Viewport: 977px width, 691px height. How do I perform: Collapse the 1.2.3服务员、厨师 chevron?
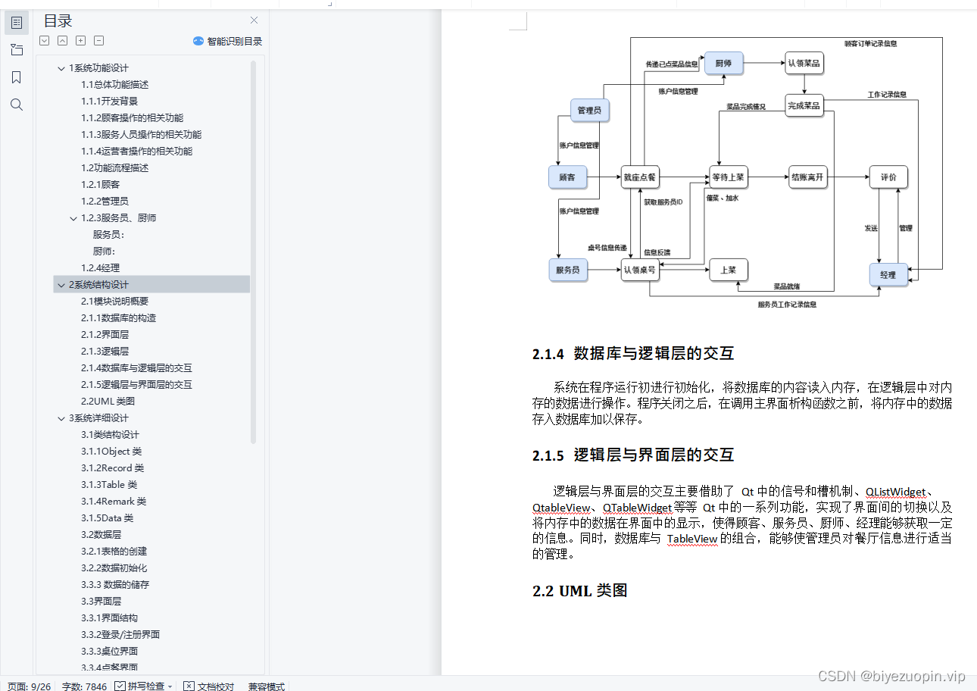click(73, 218)
